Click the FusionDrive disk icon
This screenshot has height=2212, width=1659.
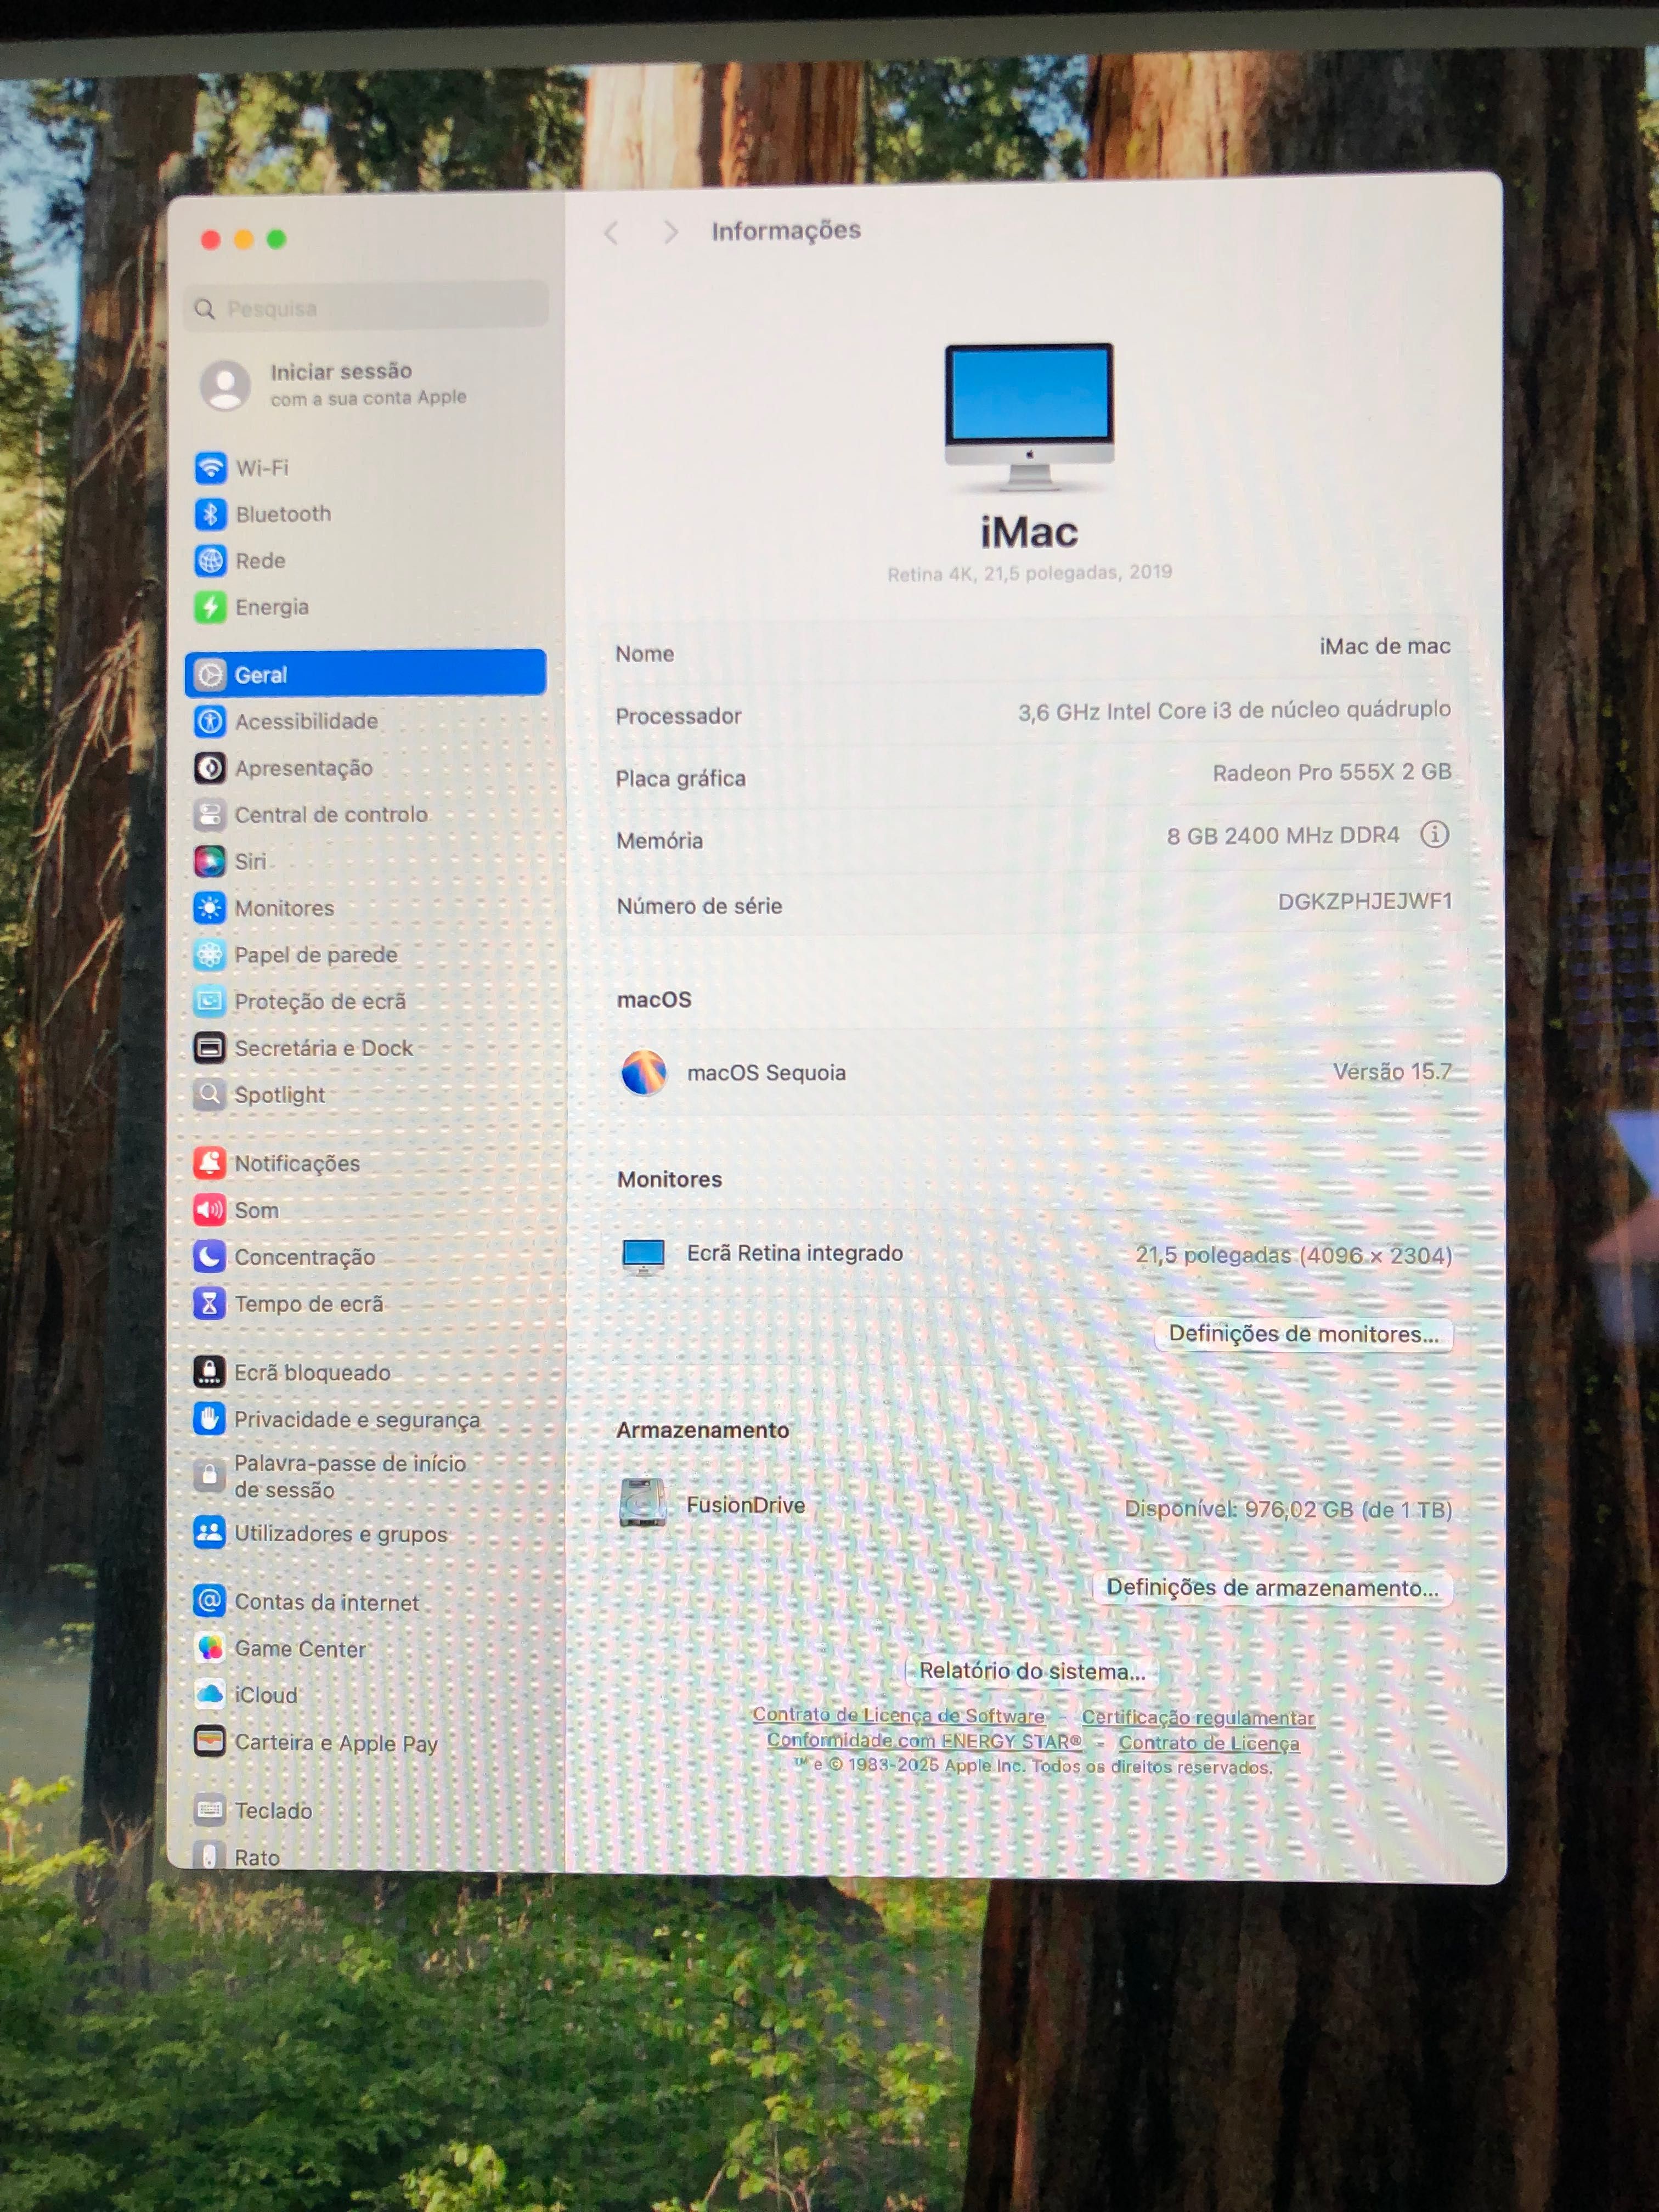coord(643,1503)
